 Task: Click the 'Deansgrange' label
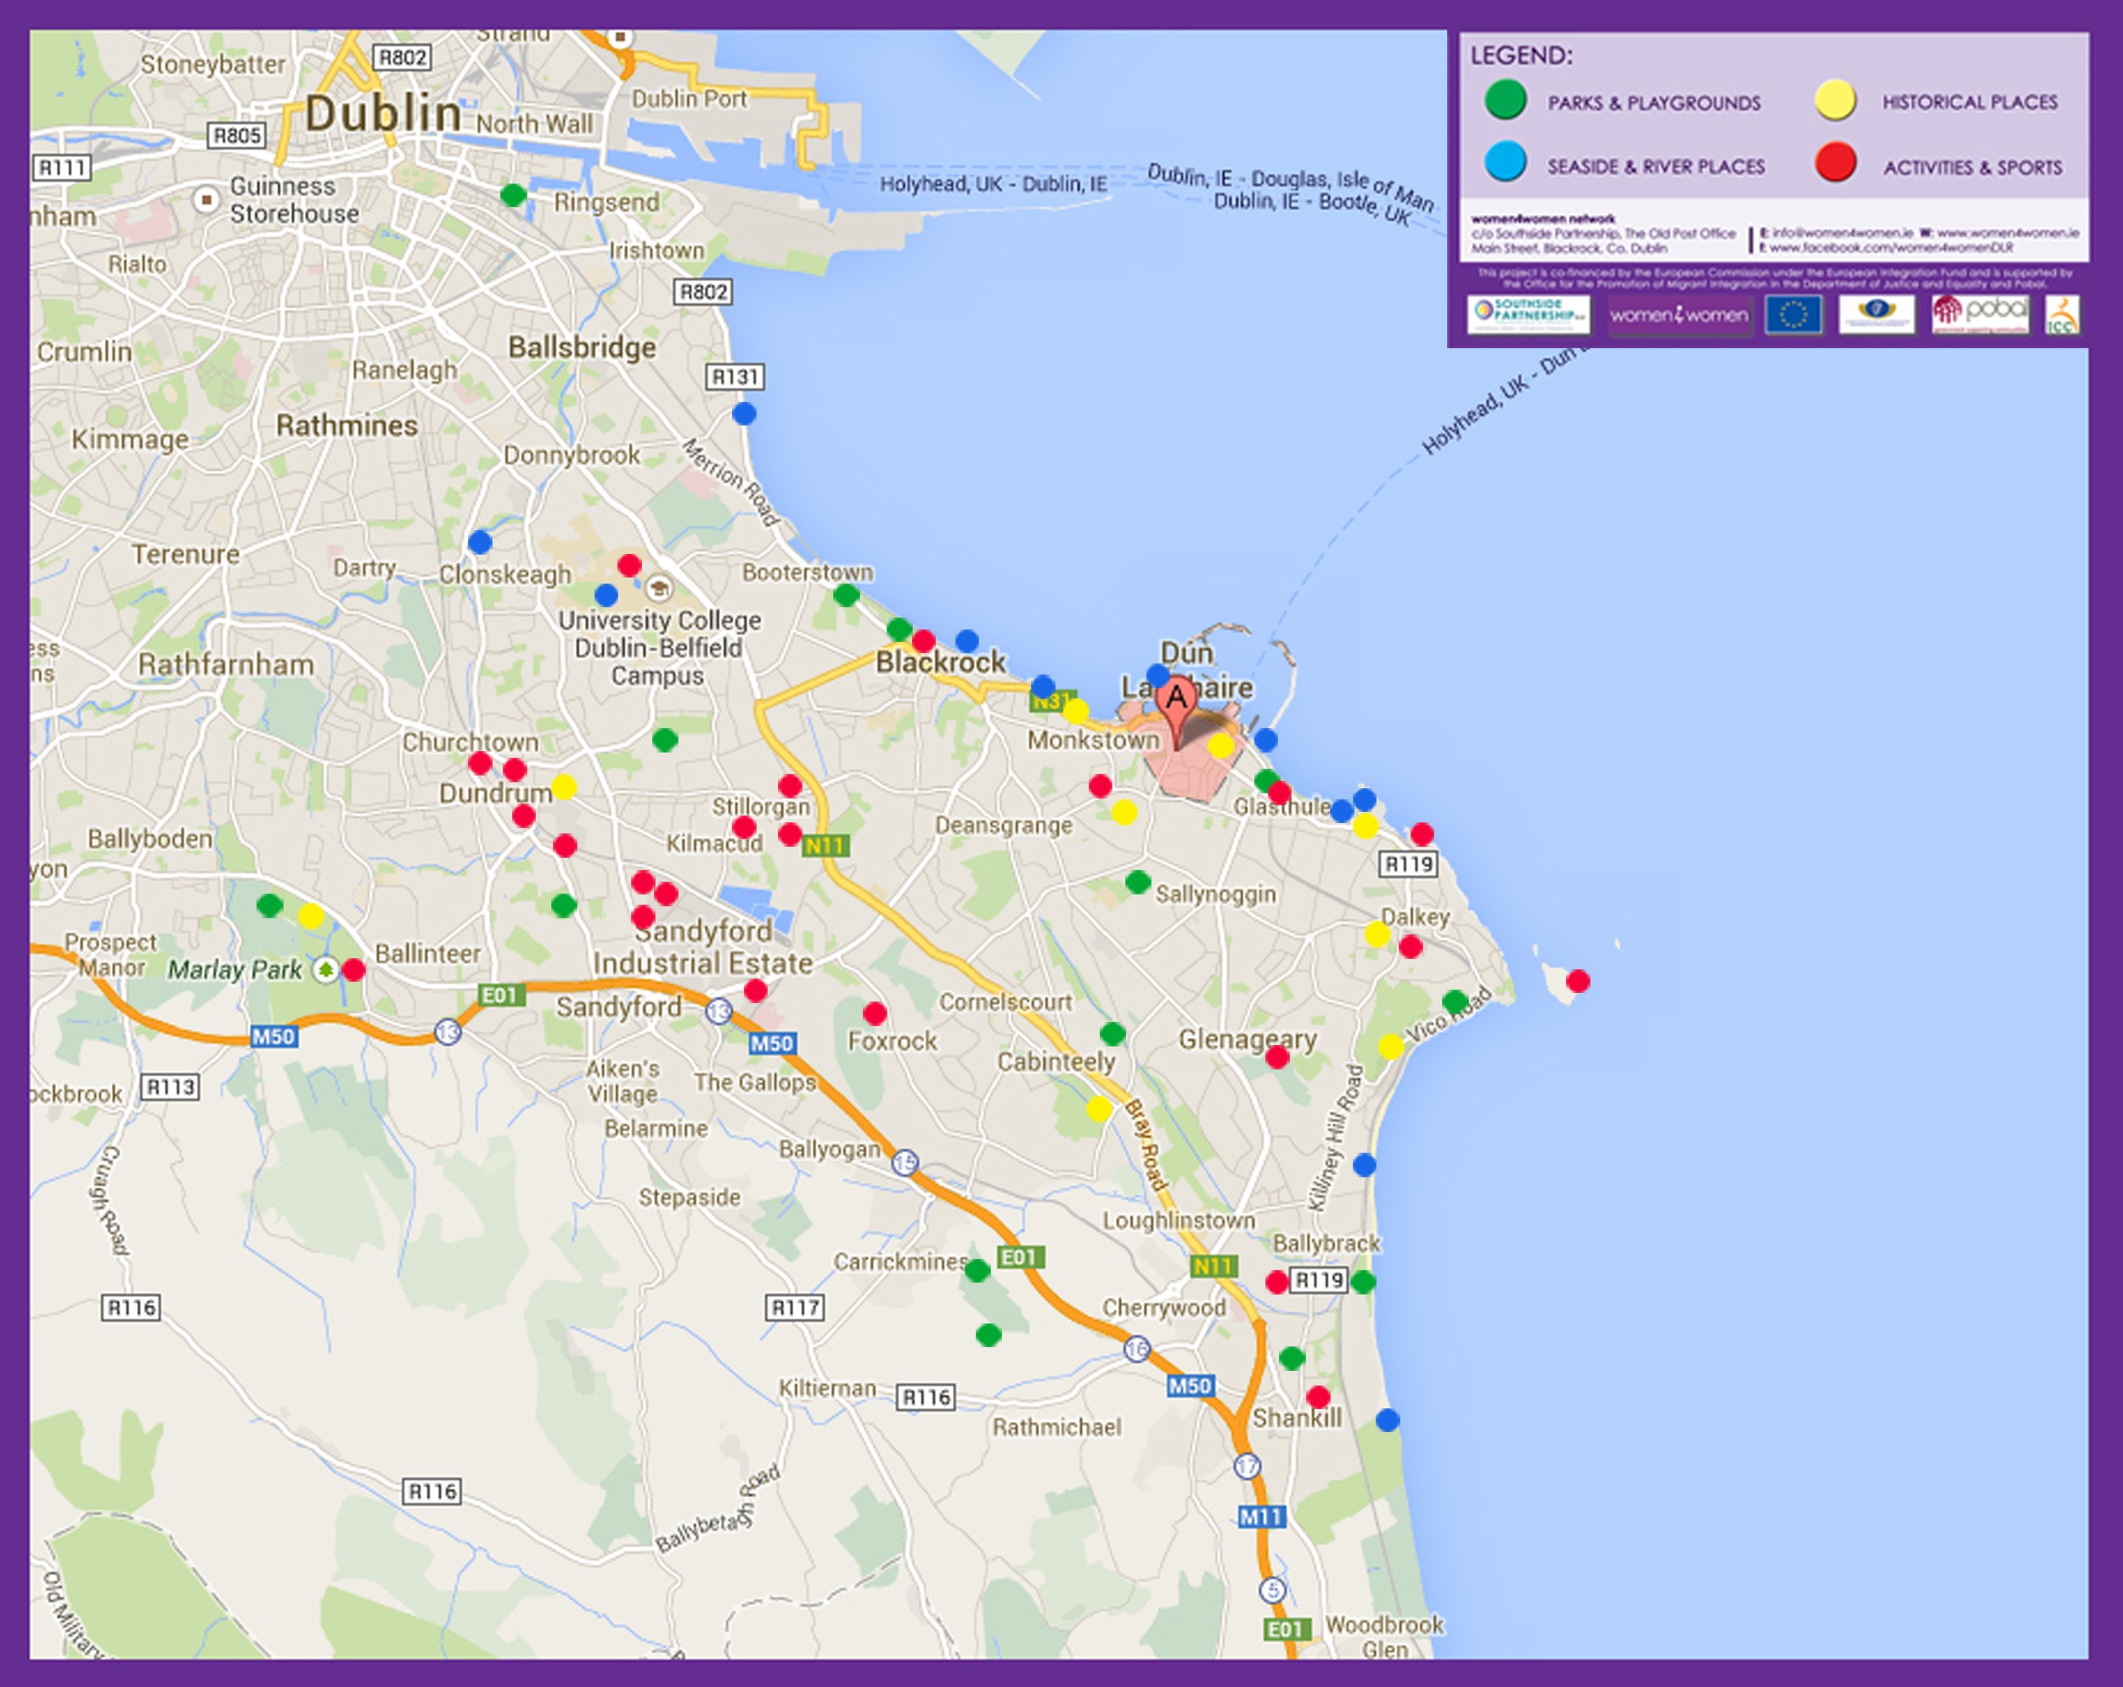coord(1004,826)
